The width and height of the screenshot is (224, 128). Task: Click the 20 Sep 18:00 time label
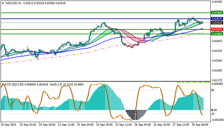click(x=47, y=125)
